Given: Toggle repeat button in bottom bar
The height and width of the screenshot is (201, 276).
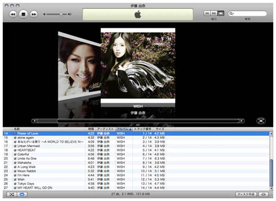Looking at the screenshot, I should [x=22, y=194].
